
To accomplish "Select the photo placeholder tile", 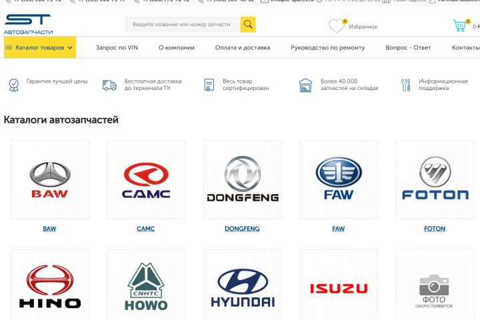I will [x=435, y=285].
